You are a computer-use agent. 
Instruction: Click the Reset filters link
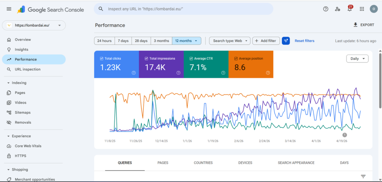tap(304, 41)
